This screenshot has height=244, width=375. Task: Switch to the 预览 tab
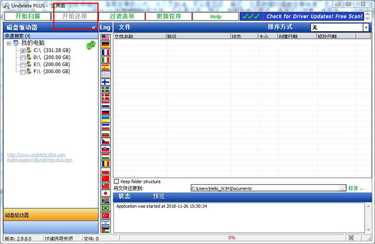pos(159,196)
